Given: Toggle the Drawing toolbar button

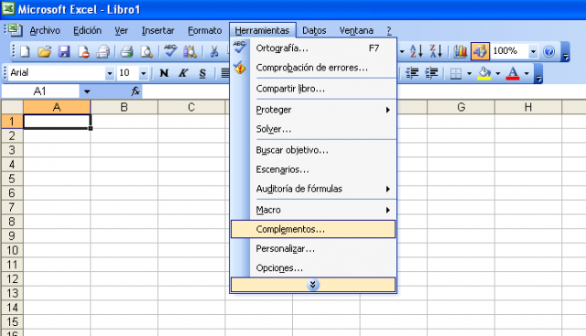Looking at the screenshot, I should pos(480,51).
